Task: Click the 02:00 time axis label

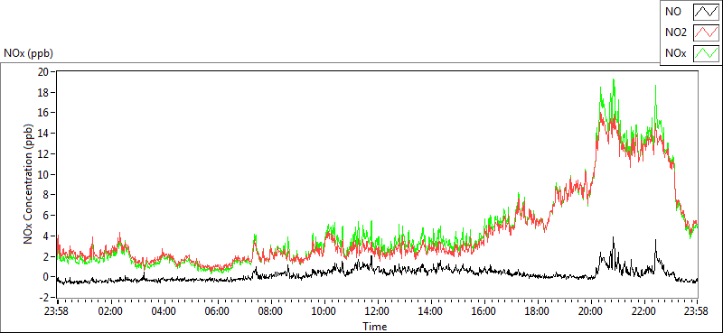Action: click(110, 310)
